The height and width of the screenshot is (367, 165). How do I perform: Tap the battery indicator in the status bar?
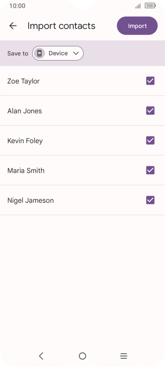(x=150, y=6)
